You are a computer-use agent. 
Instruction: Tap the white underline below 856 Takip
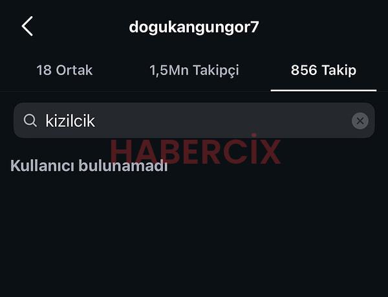point(324,91)
